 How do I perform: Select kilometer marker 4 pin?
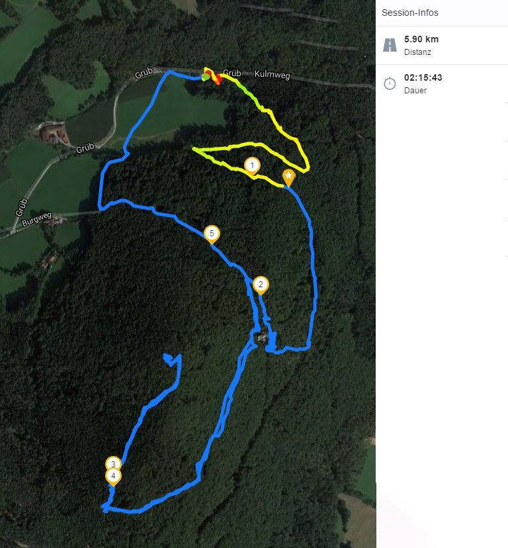tap(113, 477)
